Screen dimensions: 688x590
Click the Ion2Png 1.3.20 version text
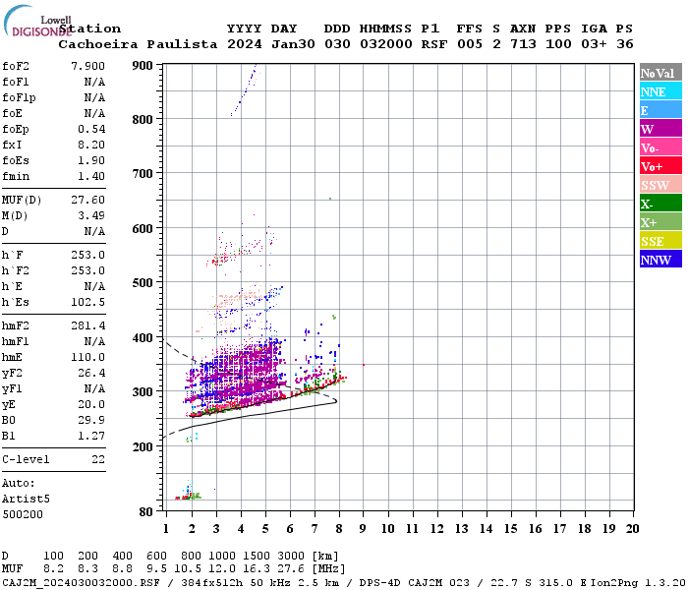pyautogui.click(x=639, y=582)
